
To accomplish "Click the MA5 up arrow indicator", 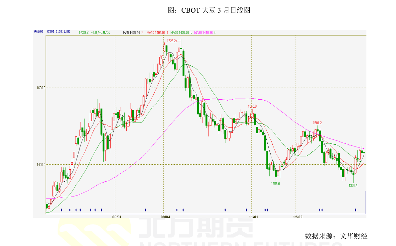I will coord(142,33).
